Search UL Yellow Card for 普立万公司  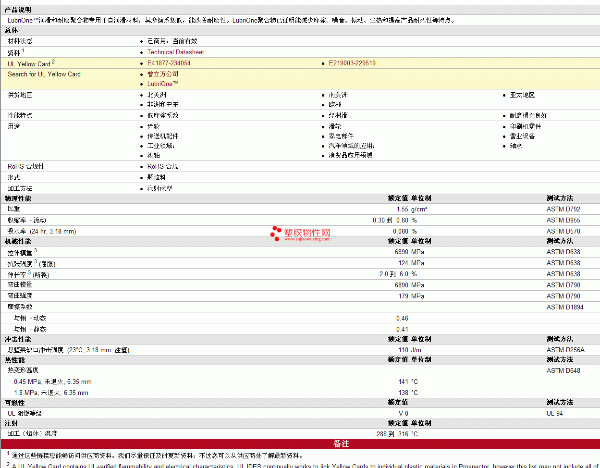pos(163,74)
